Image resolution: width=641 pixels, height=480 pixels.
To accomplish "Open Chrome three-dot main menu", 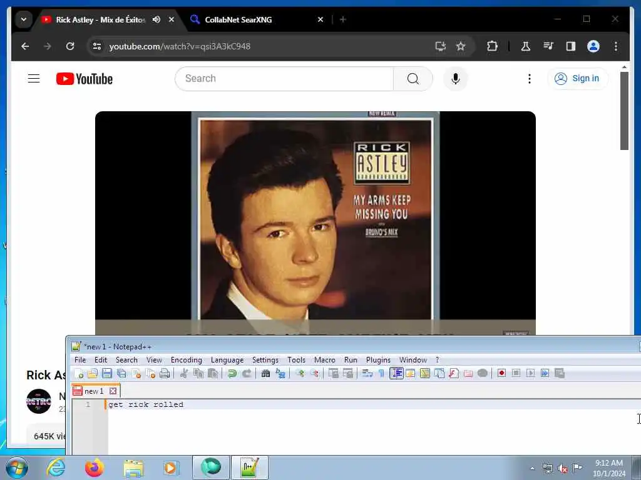I will tap(616, 46).
